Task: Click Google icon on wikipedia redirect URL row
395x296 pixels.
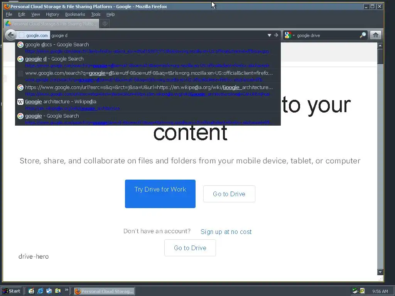Action: click(x=20, y=87)
